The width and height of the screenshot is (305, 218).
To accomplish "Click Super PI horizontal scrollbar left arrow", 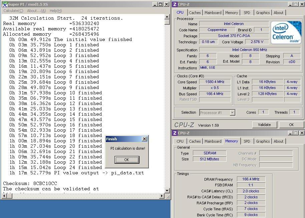I will click(4, 196).
